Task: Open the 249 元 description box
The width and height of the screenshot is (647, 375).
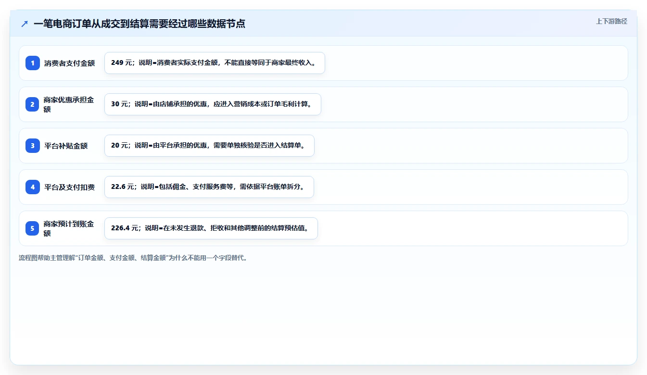Action: (215, 63)
